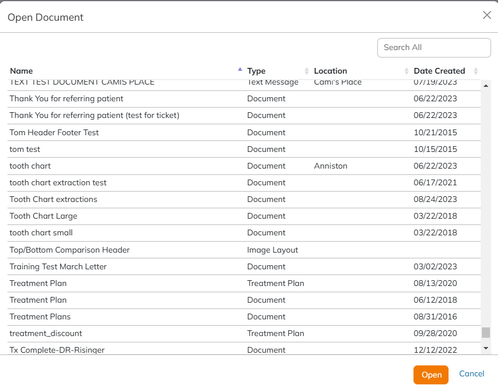Screen dimensions: 498x389
Task: Select 'tooth chart small' document
Action: point(244,233)
